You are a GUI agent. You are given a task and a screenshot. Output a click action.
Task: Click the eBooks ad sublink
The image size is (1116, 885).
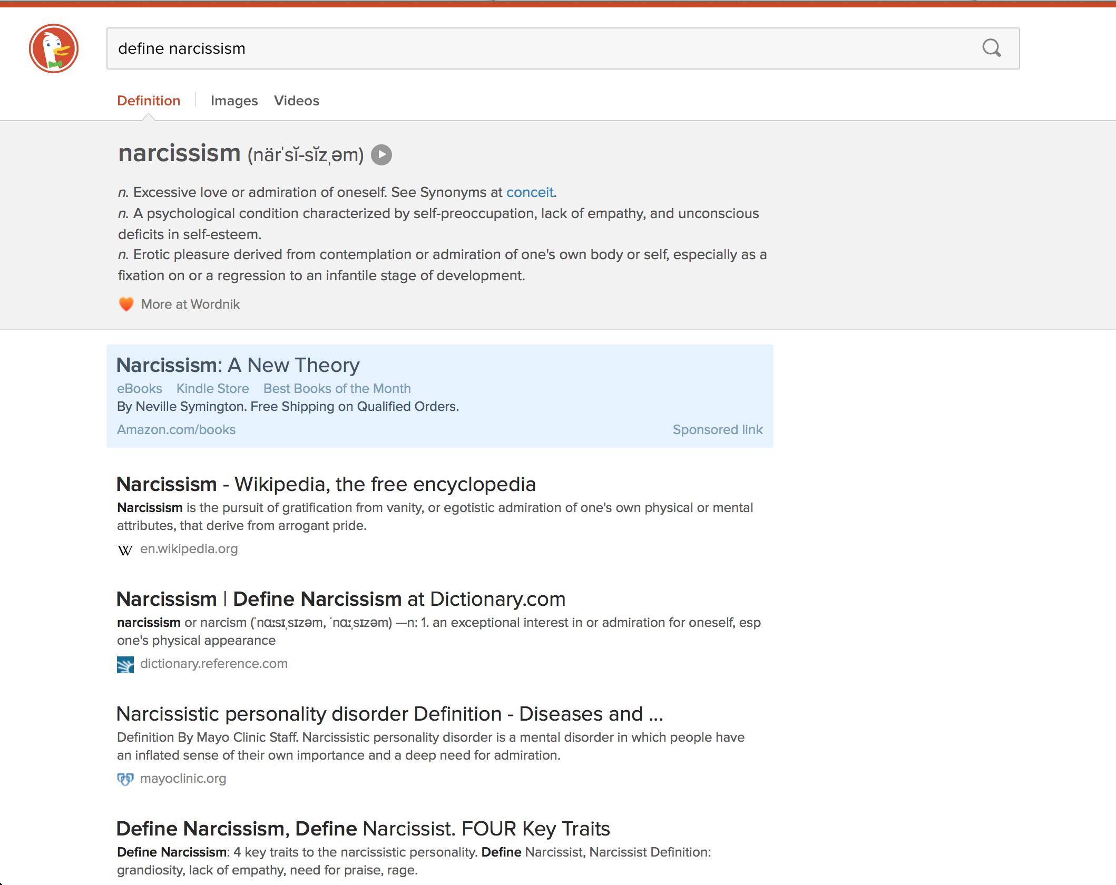pyautogui.click(x=140, y=388)
